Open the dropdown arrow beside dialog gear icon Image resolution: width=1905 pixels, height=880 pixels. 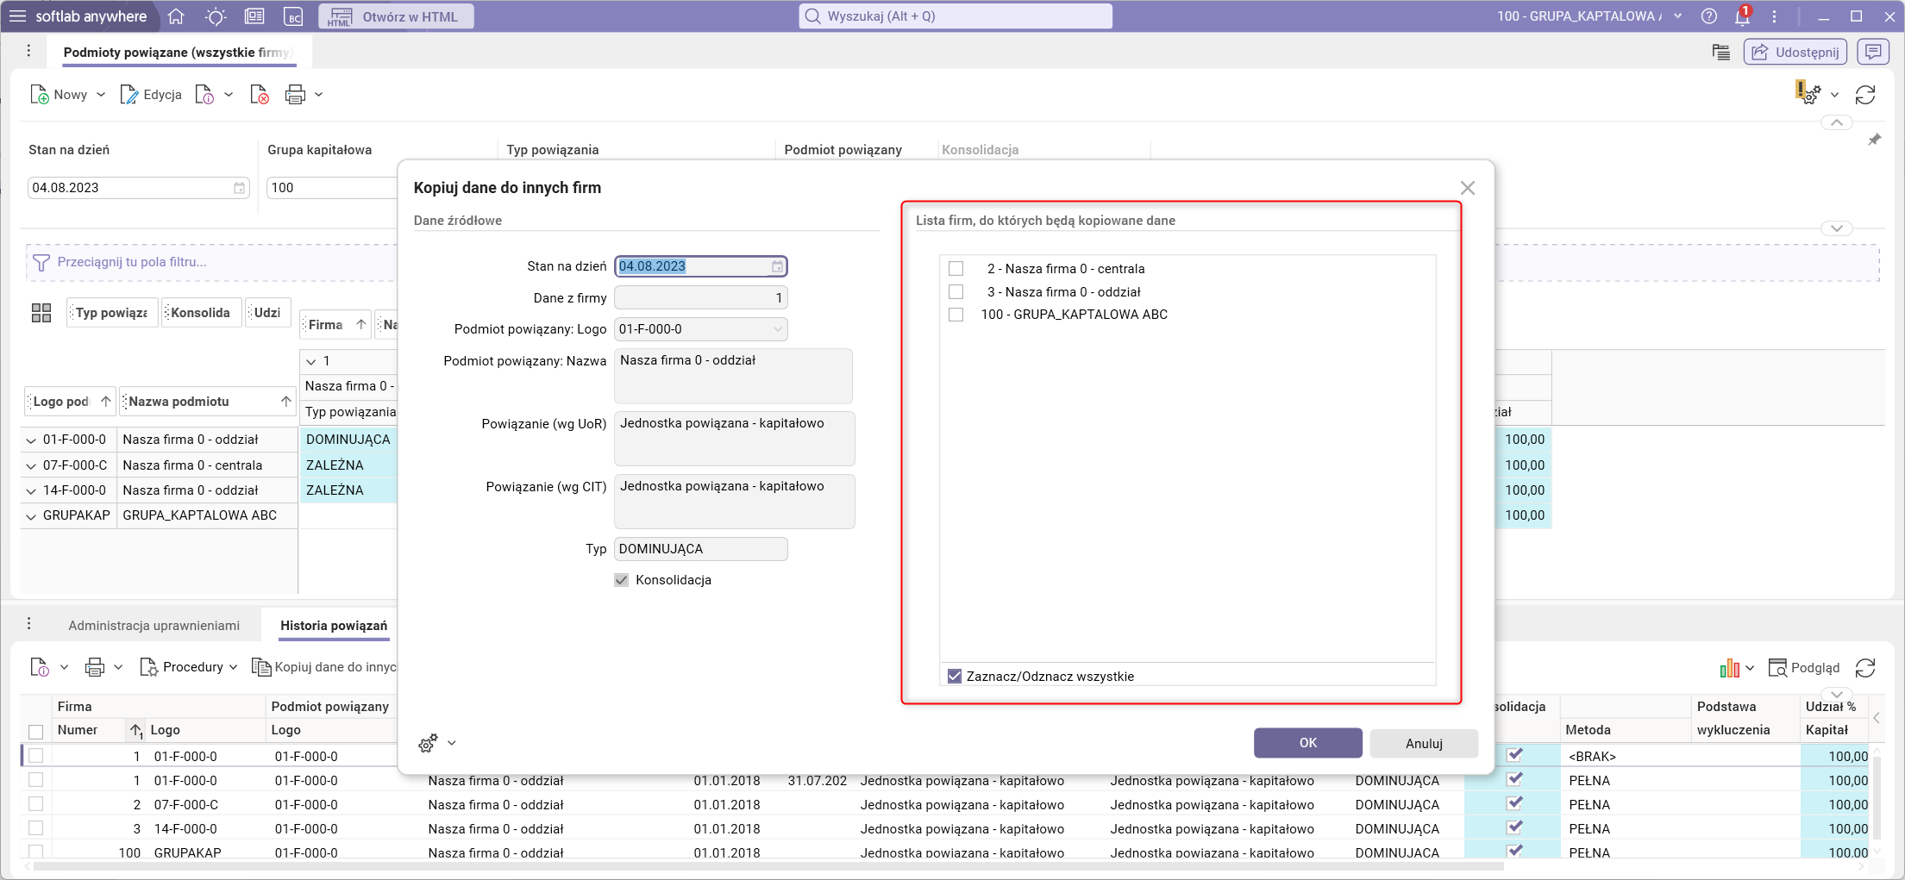click(452, 743)
